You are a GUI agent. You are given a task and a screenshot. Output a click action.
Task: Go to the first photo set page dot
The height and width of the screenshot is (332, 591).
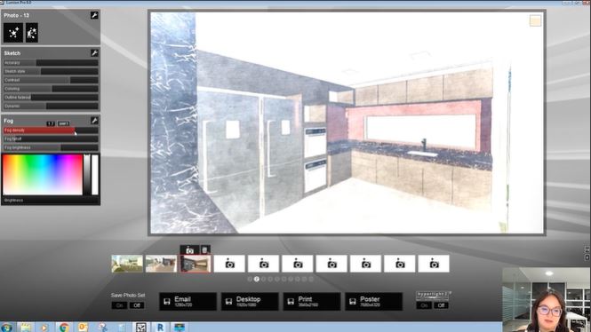click(250, 280)
